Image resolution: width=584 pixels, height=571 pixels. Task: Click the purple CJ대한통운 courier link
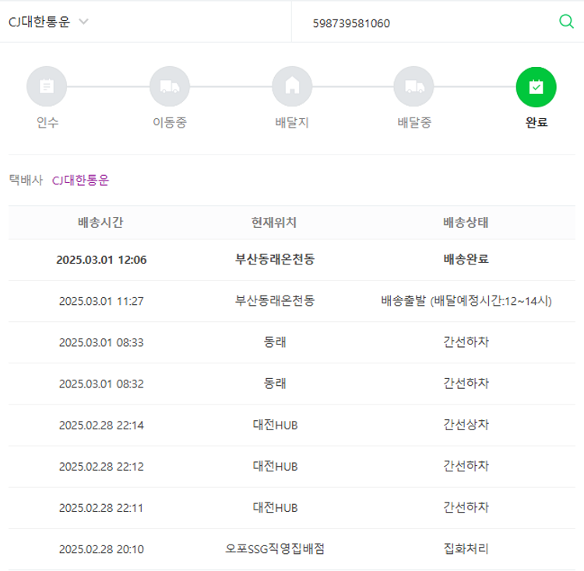[80, 180]
